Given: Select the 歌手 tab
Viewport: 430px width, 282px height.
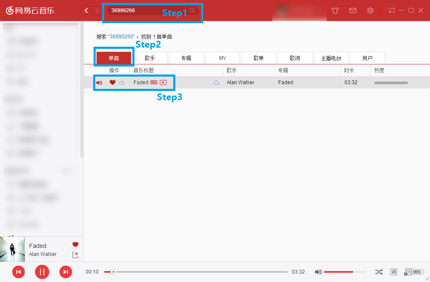Looking at the screenshot, I should (x=150, y=58).
